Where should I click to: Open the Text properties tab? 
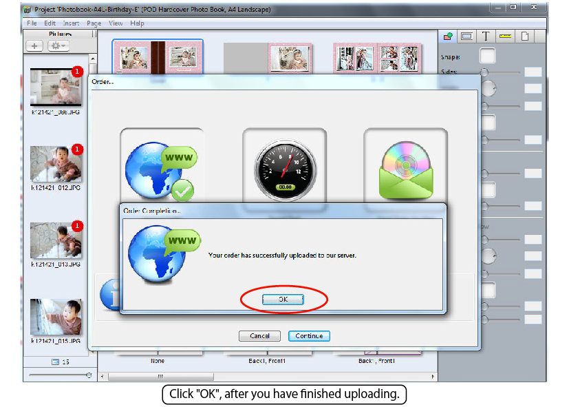pyautogui.click(x=485, y=36)
